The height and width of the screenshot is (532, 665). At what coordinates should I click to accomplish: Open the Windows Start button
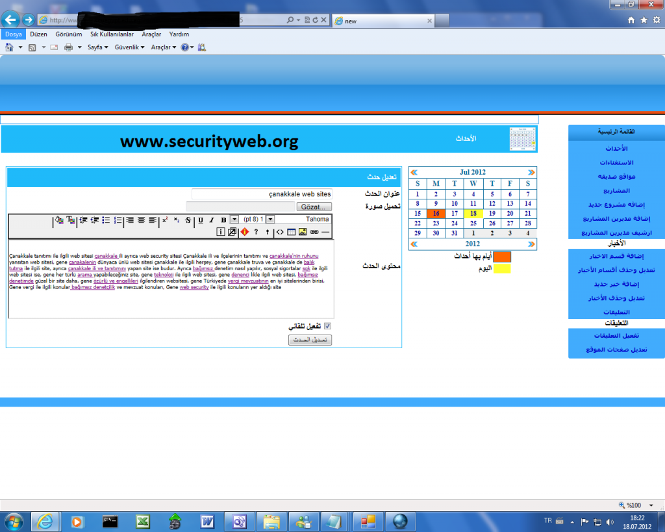tap(13, 522)
